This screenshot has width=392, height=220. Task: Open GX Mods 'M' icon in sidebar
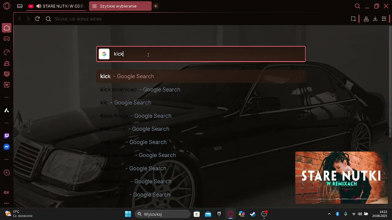click(6, 85)
